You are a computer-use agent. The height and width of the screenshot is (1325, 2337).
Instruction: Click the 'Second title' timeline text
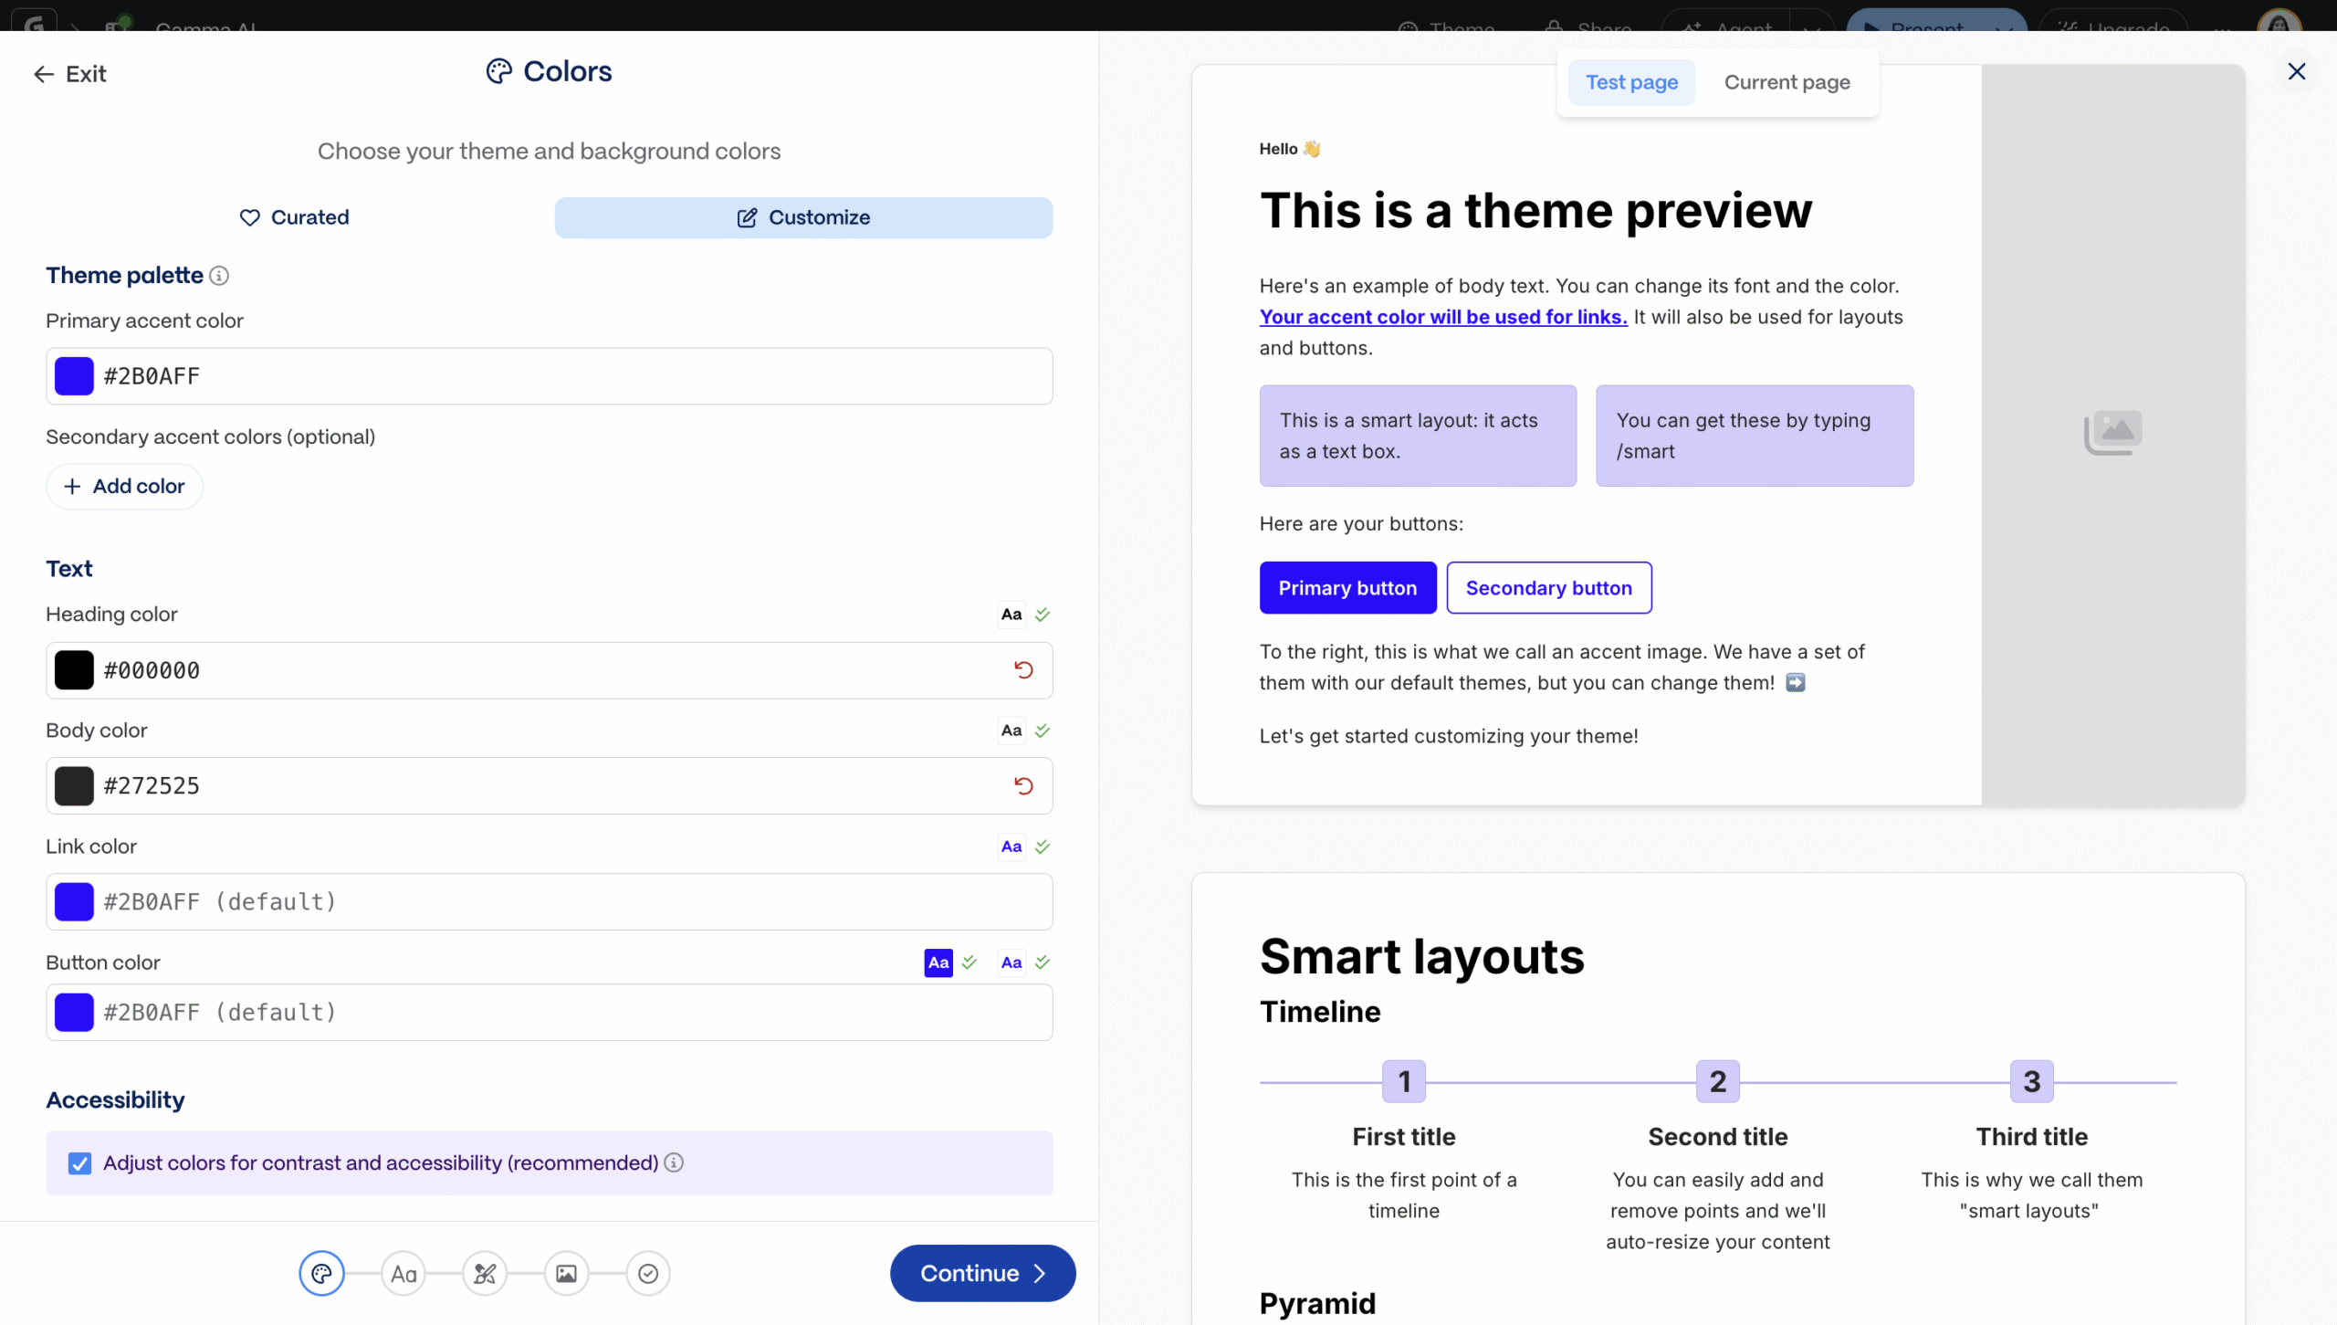pos(1718,1137)
